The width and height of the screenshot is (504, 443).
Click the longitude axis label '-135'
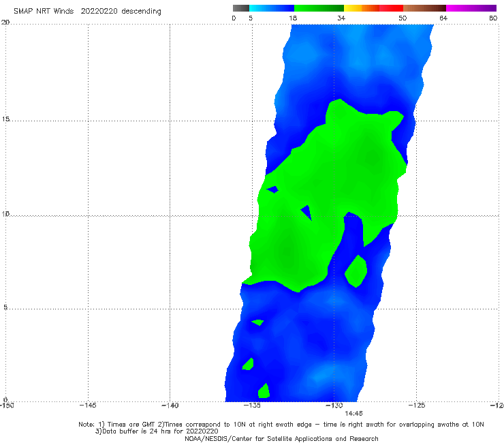252,406
